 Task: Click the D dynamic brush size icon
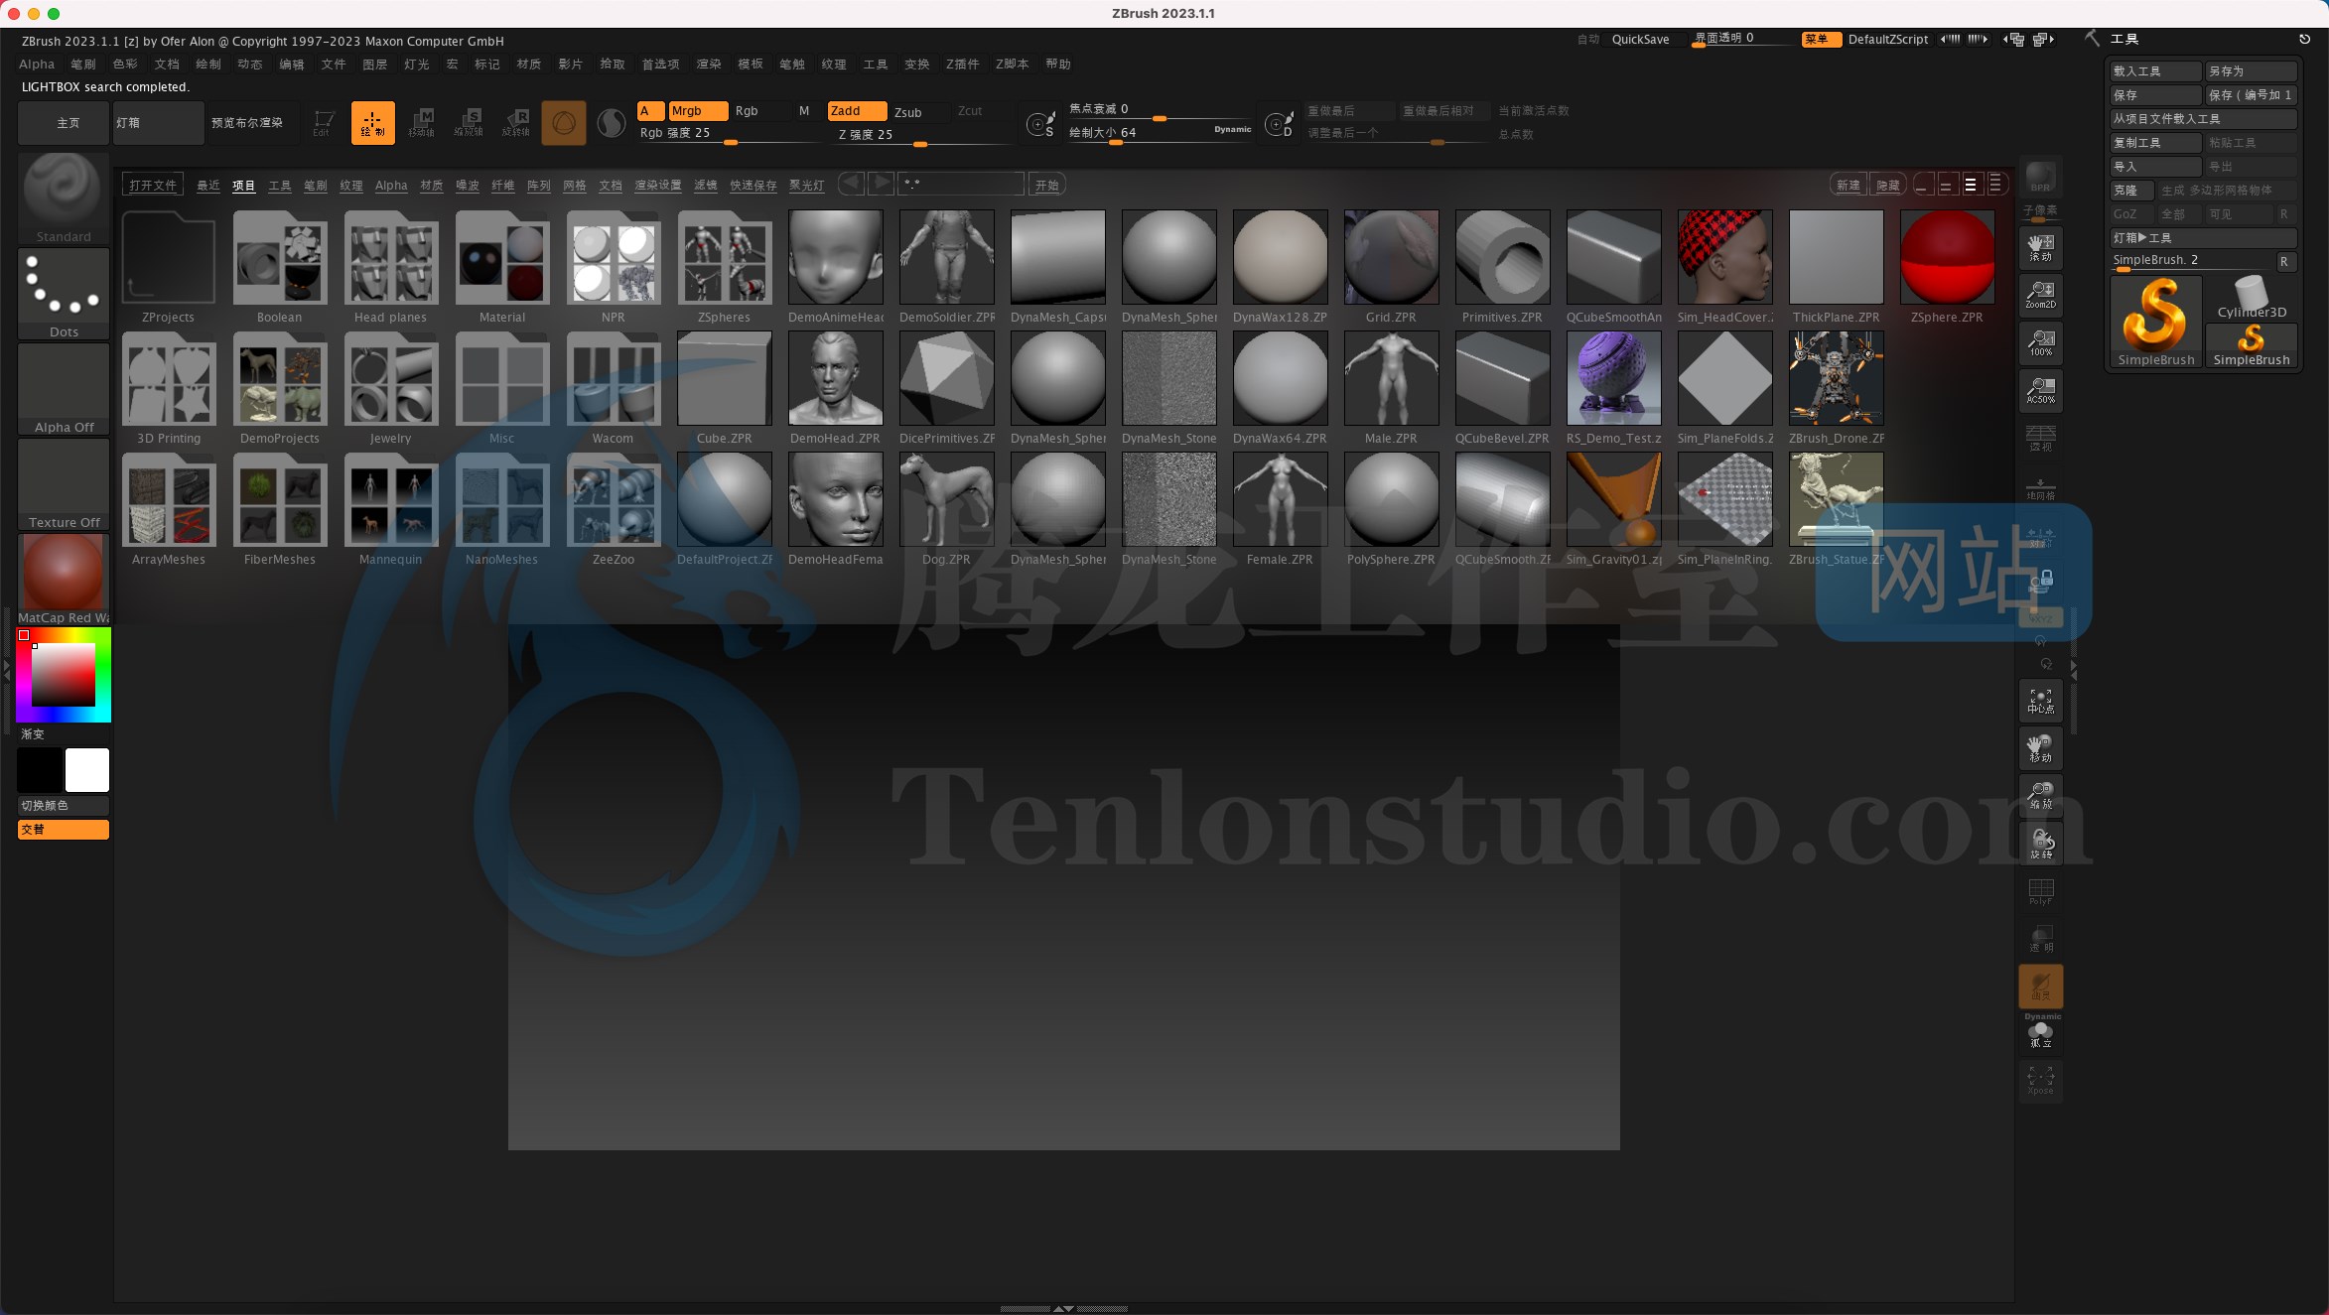[x=1279, y=124]
